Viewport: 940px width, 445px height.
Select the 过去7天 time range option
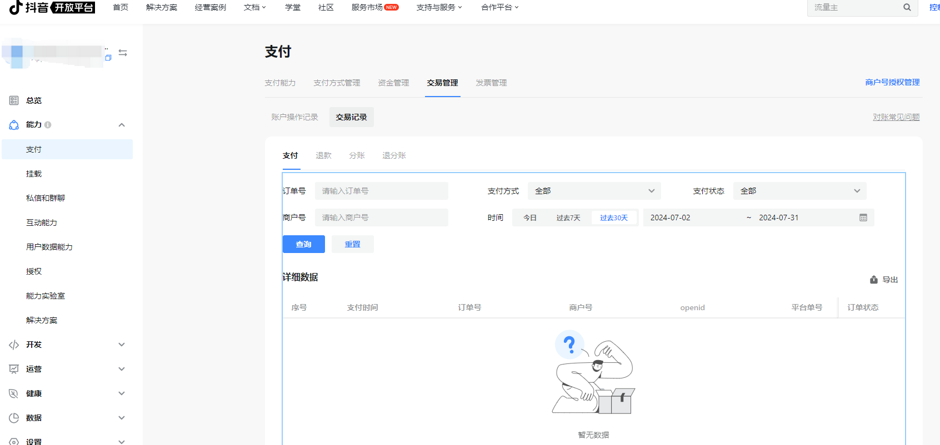[568, 218]
